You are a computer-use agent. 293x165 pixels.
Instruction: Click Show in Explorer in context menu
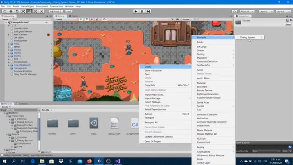tap(153, 71)
